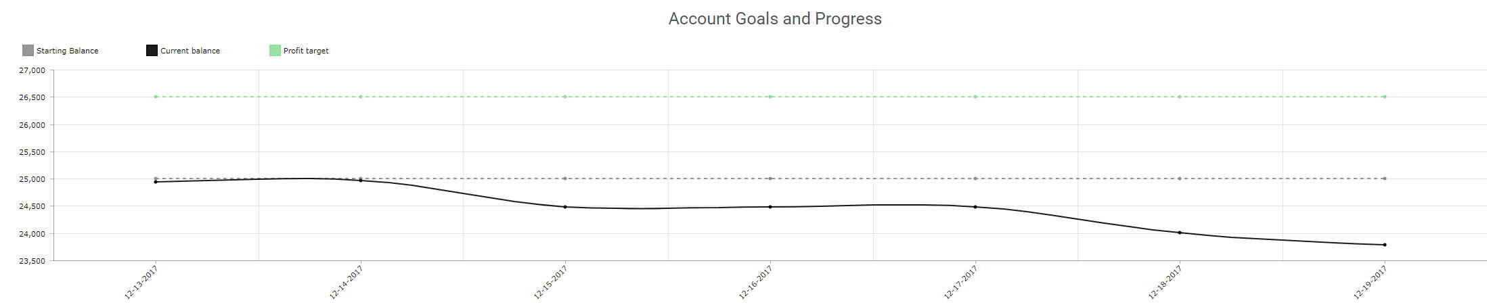
Task: Click the Account Goals and Progress title
Action: (775, 19)
